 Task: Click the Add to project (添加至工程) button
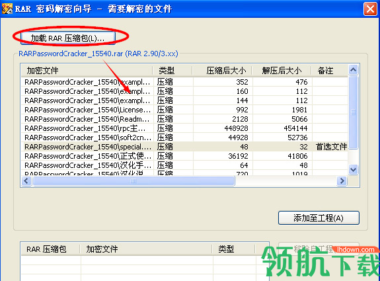[x=319, y=218]
